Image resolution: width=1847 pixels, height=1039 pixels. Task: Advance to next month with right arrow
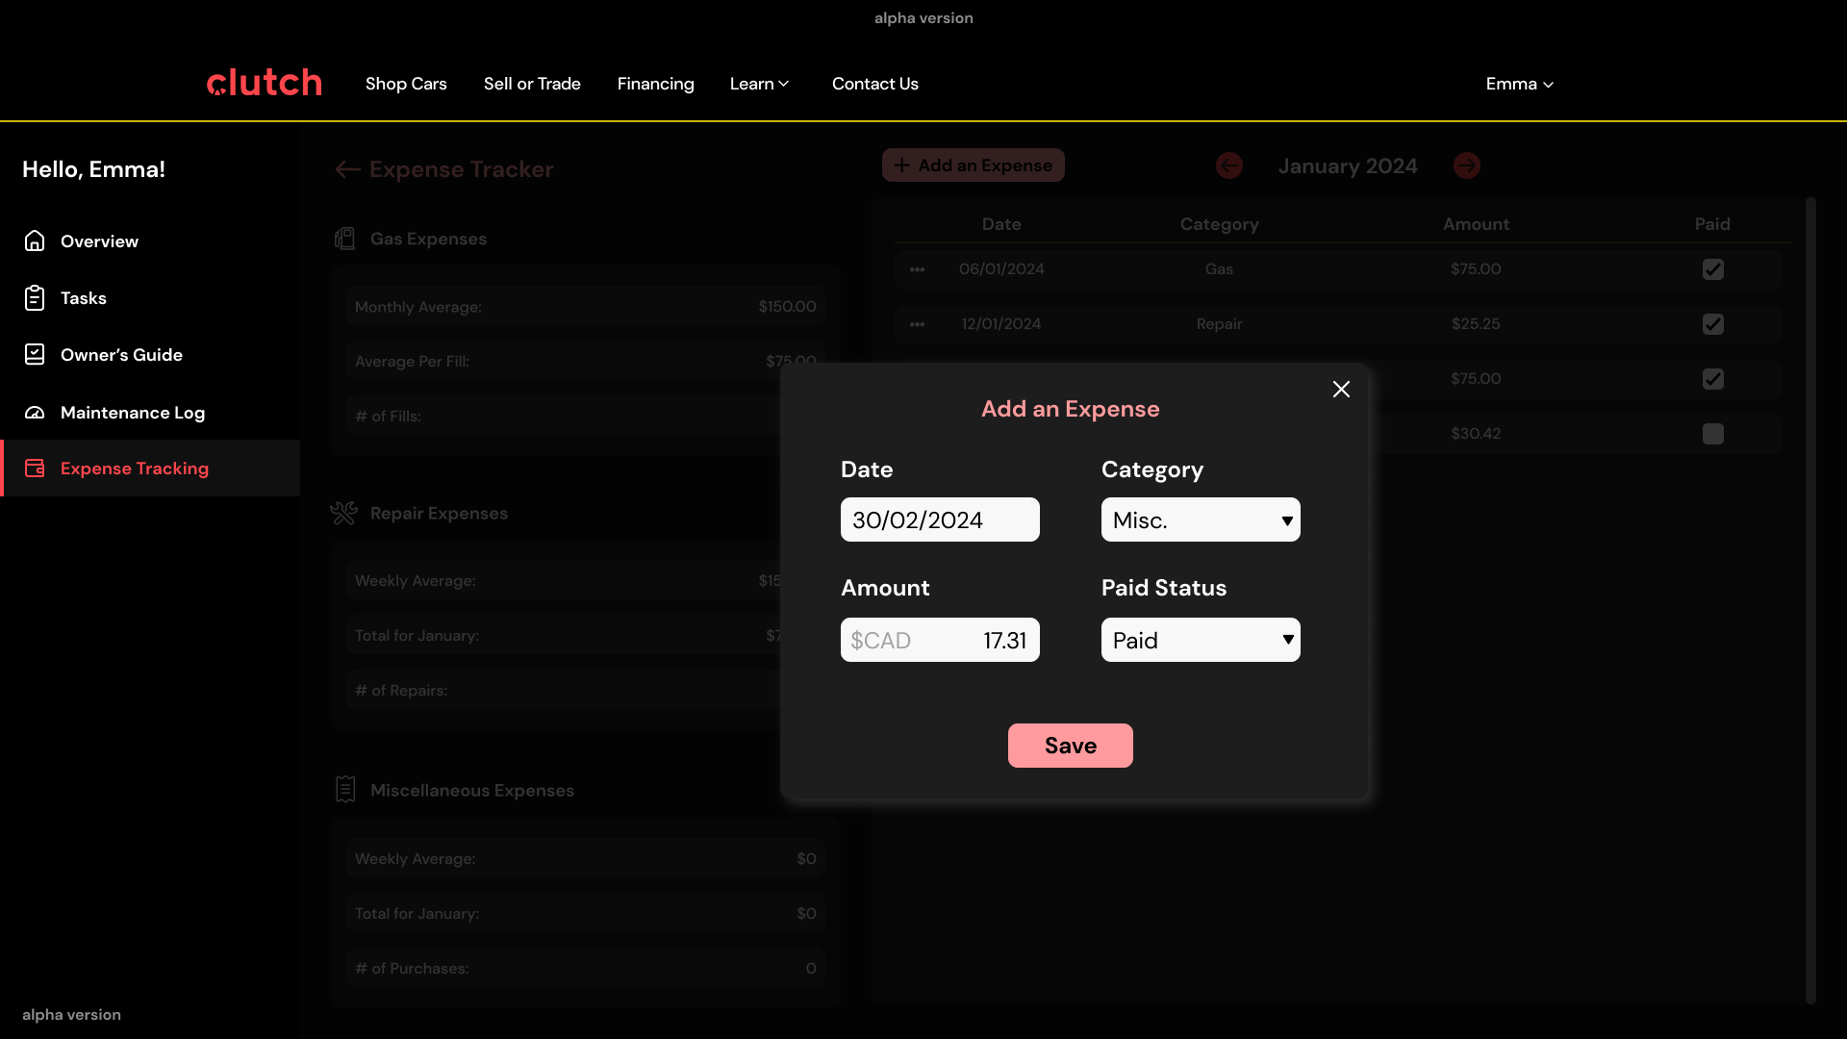(x=1466, y=165)
